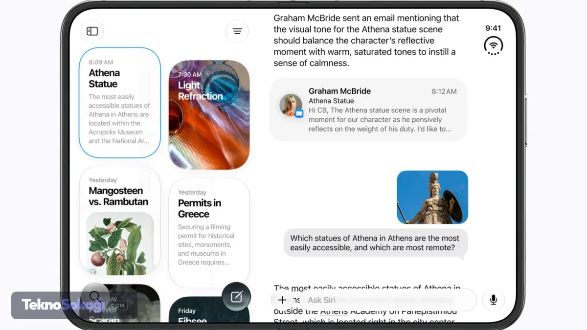Open the list filter menu icon
The width and height of the screenshot is (587, 330).
(237, 31)
